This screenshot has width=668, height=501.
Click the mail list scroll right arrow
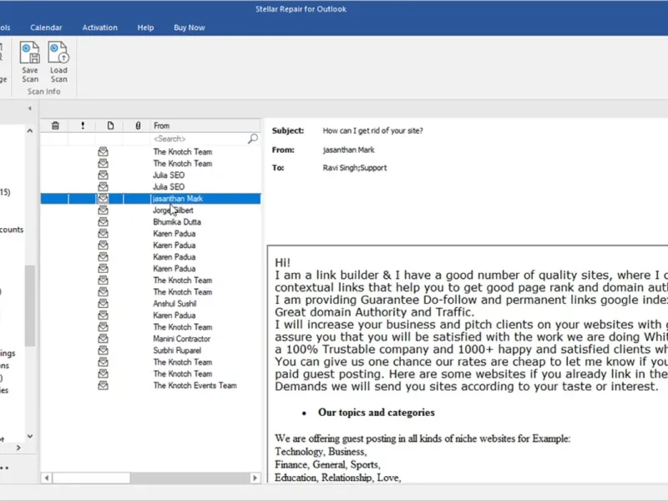pos(255,478)
